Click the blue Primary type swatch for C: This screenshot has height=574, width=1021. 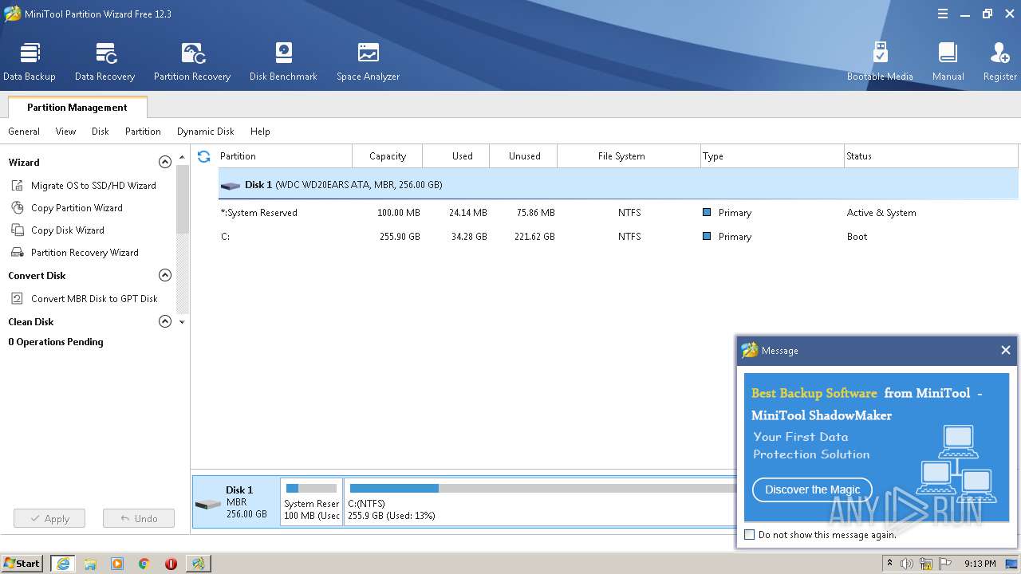coord(707,237)
